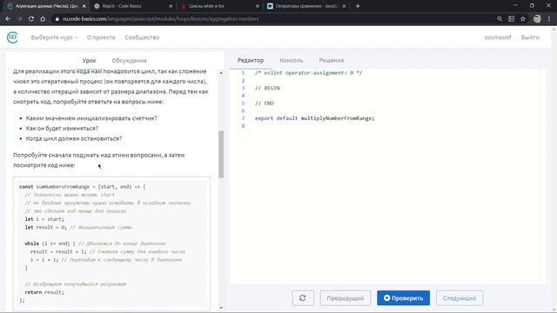Click the eslint operator-assignment comment line
Screen dimensions: 557x313
pos(308,73)
